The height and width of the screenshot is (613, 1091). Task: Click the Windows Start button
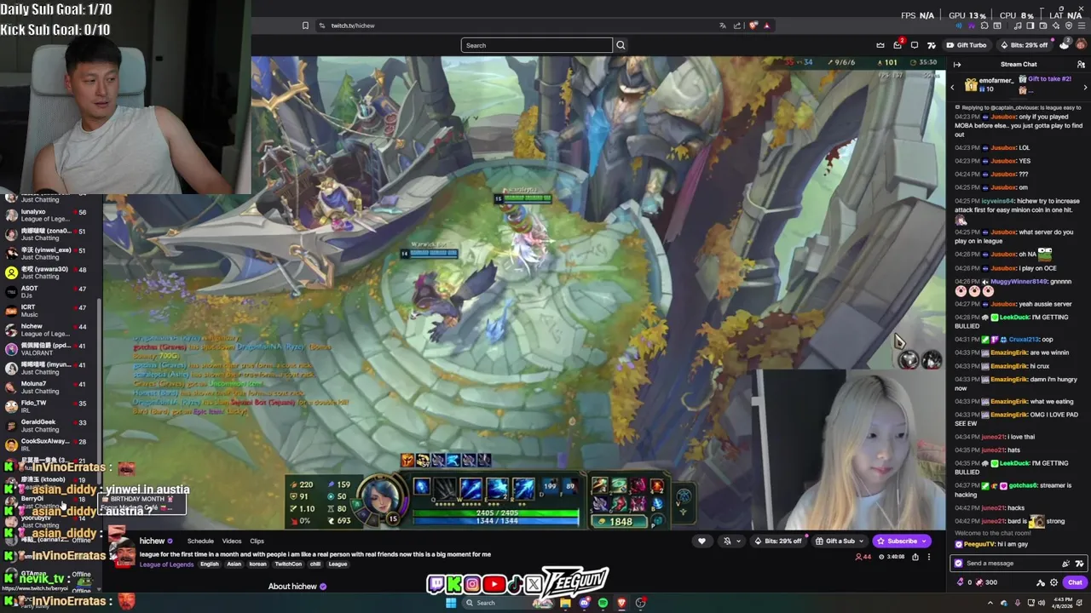[451, 603]
